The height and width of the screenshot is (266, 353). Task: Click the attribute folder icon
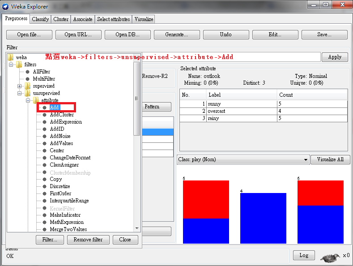(36, 100)
